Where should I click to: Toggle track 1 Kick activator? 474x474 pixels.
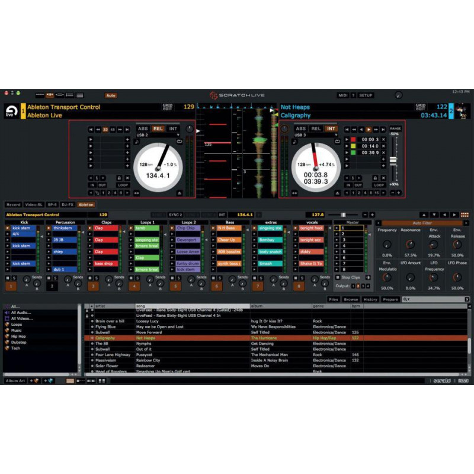(11, 286)
